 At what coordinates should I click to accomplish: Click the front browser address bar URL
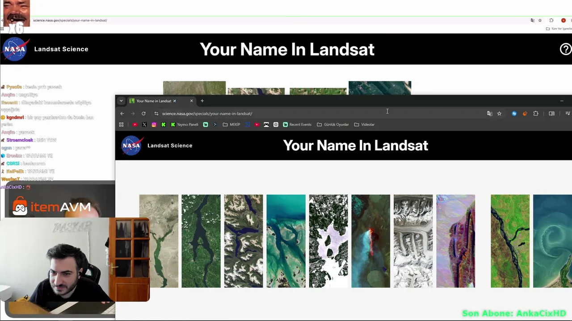(207, 114)
